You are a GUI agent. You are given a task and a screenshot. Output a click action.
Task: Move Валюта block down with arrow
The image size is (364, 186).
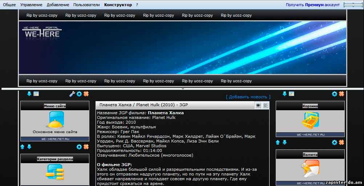click(x=284, y=142)
